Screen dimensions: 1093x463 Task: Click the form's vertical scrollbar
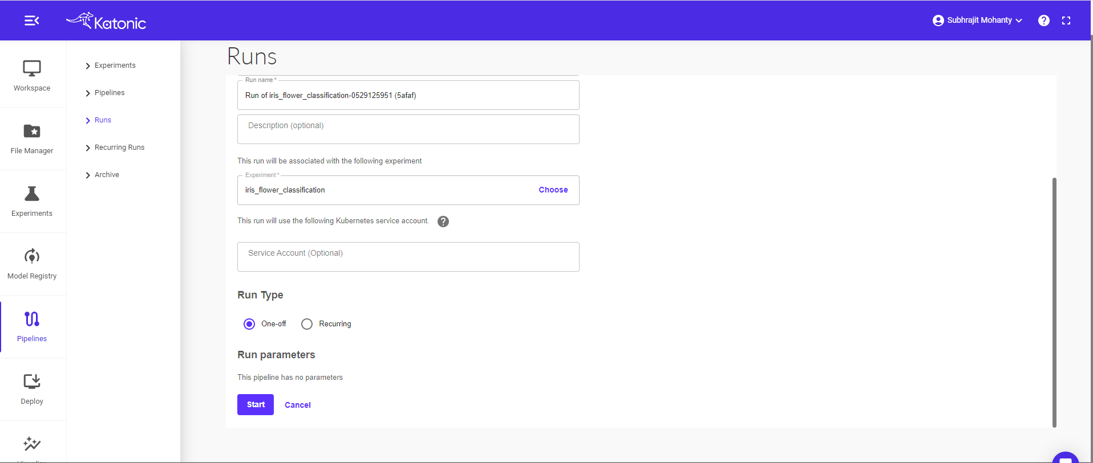click(1054, 302)
